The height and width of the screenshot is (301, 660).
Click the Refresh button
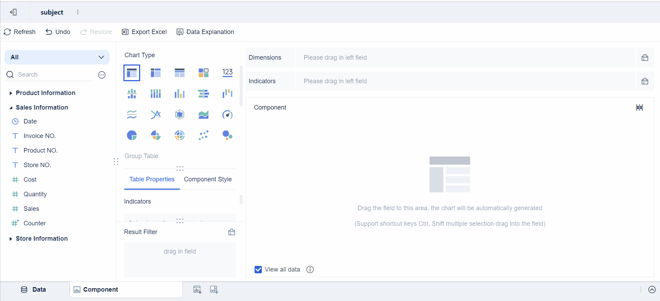click(x=20, y=32)
